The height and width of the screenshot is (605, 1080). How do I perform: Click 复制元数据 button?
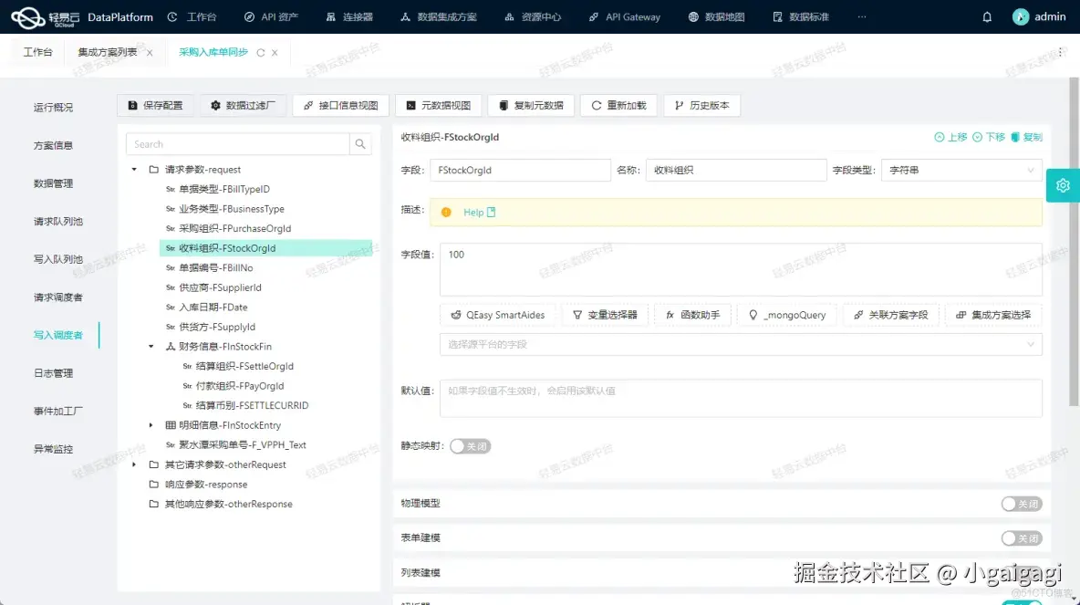pyautogui.click(x=531, y=106)
